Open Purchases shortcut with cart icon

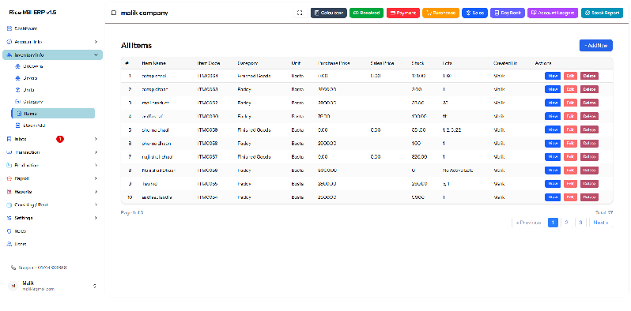pyautogui.click(x=429, y=13)
